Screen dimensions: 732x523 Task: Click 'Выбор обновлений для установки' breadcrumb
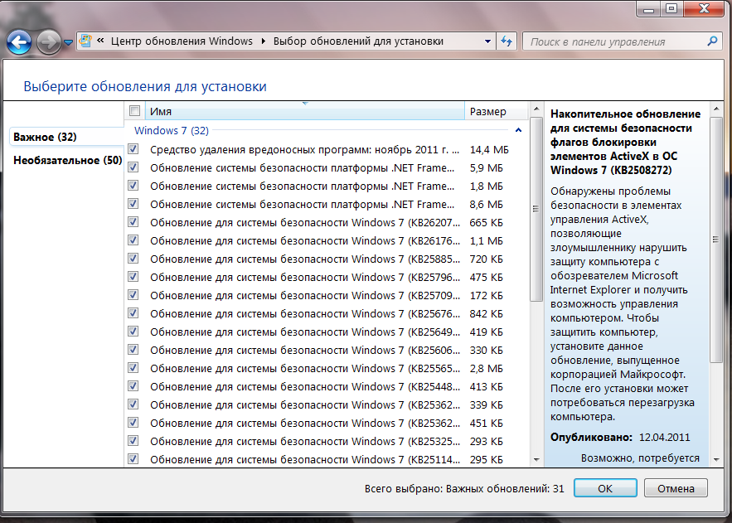click(x=358, y=41)
